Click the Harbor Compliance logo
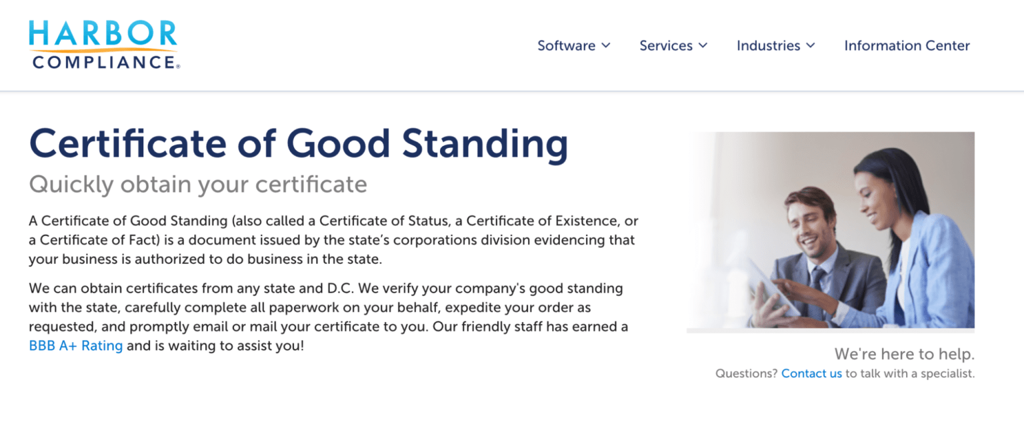 tap(105, 45)
